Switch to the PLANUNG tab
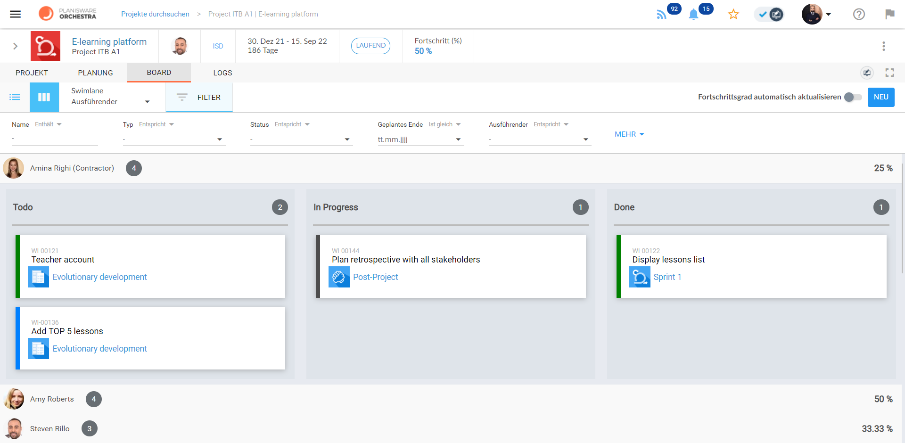Screen dimensions: 905x443 click(x=95, y=73)
